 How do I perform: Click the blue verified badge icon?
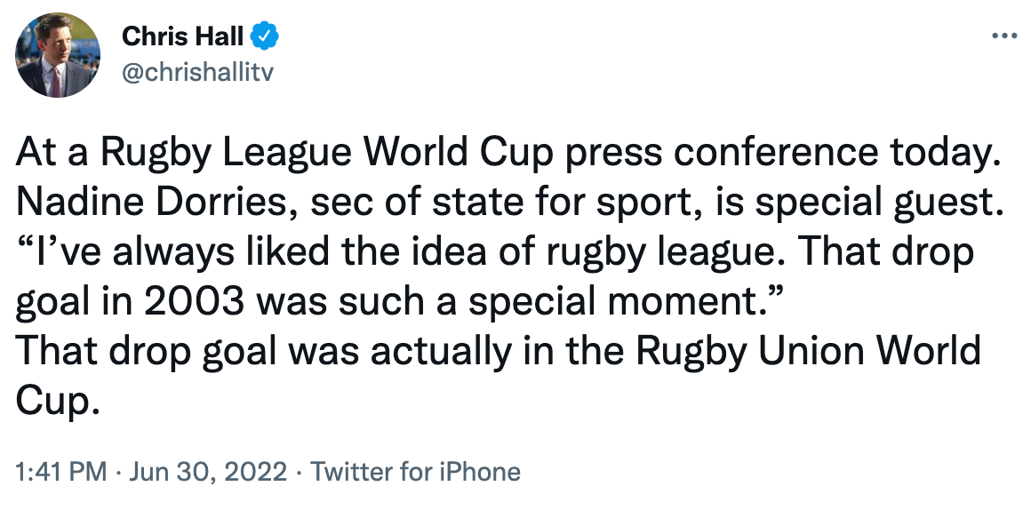tap(265, 36)
